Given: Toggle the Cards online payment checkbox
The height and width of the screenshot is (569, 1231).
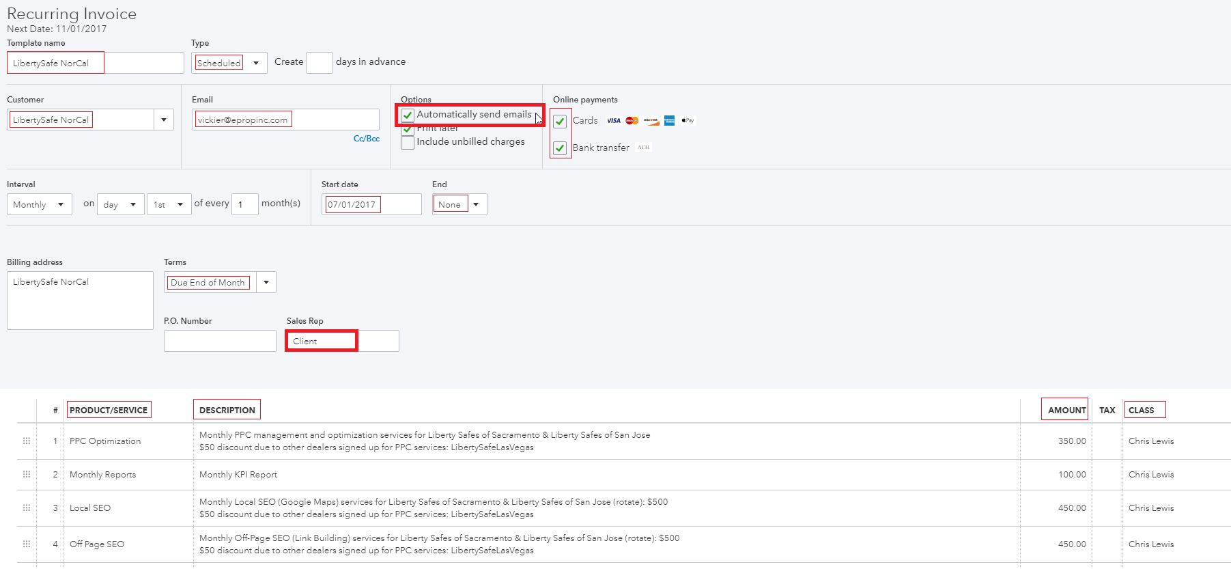Looking at the screenshot, I should click(x=560, y=121).
